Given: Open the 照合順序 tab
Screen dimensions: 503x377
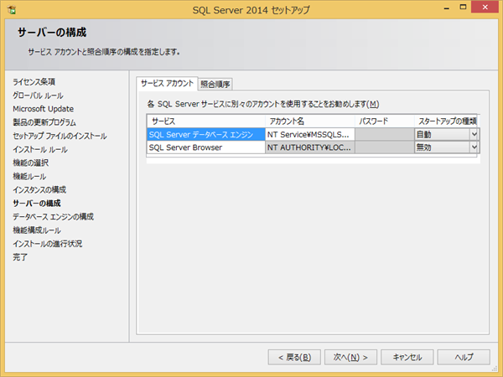Looking at the screenshot, I should [x=215, y=85].
